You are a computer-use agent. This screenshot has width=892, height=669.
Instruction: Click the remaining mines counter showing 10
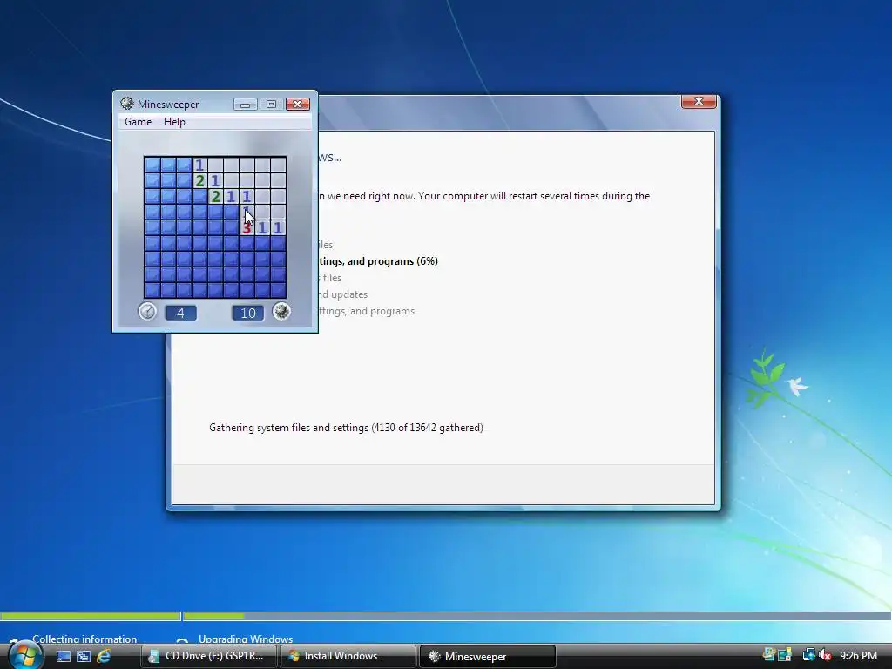248,313
